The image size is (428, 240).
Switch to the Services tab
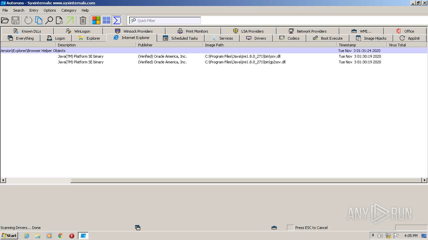click(222, 38)
